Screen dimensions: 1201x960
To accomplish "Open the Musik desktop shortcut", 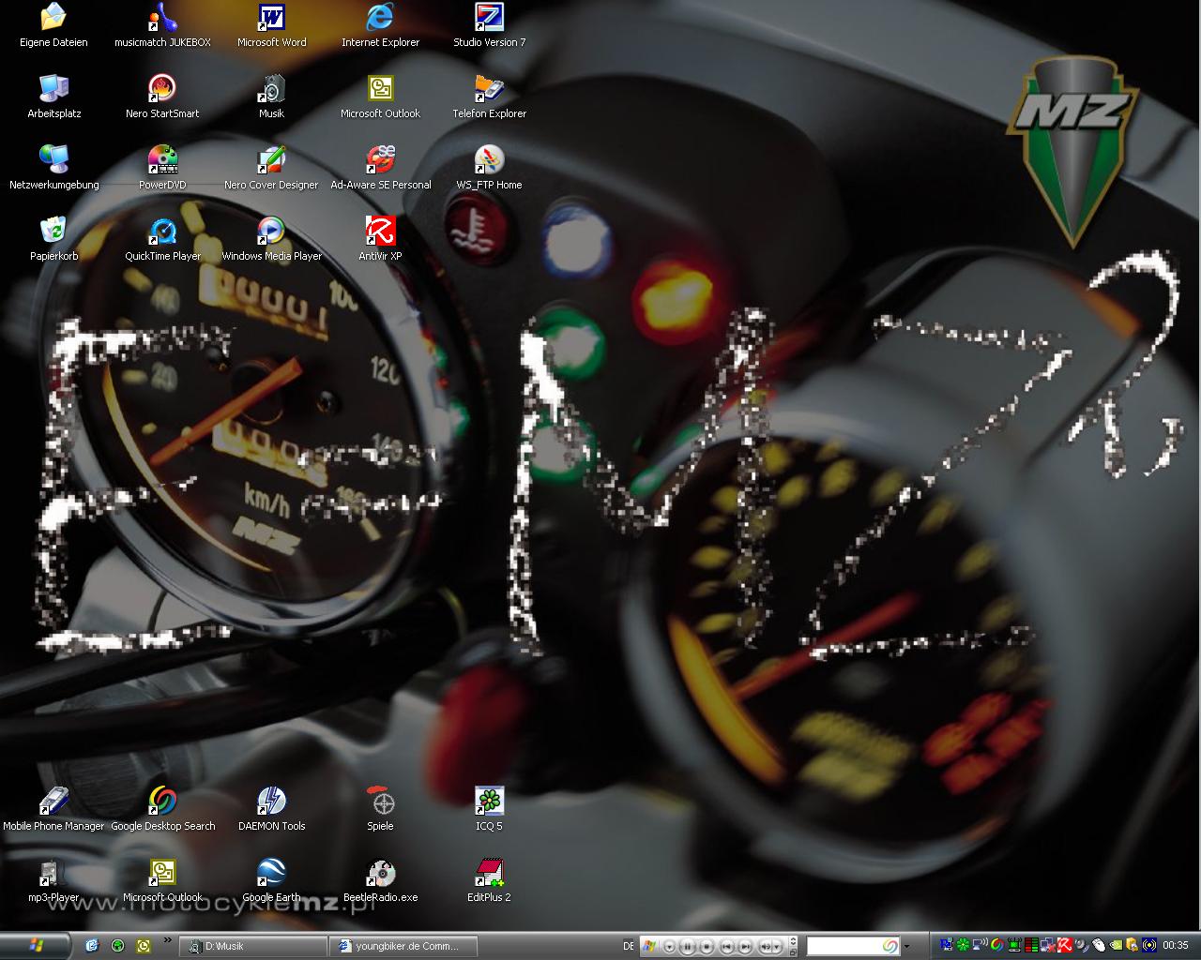I will click(271, 97).
